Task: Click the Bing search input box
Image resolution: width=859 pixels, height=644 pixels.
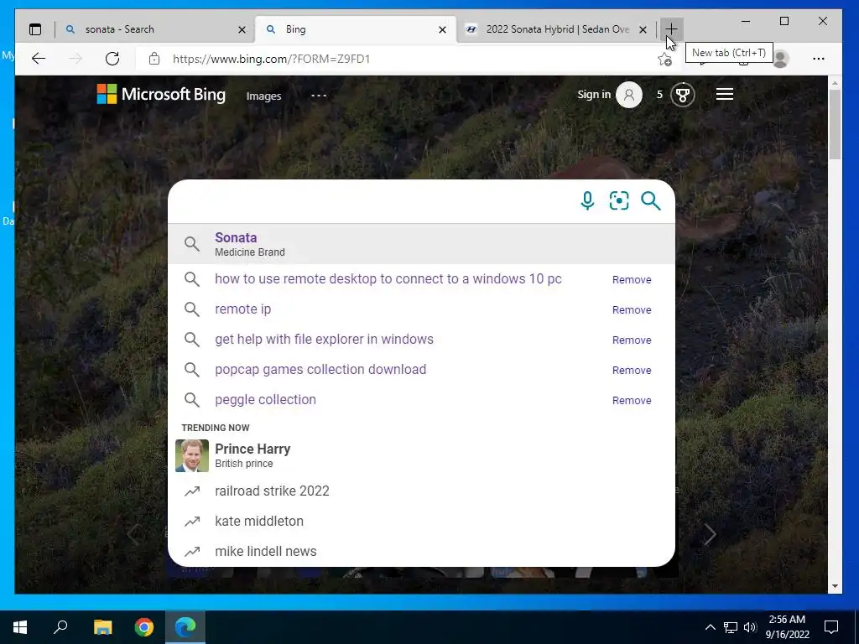Action: click(x=372, y=200)
